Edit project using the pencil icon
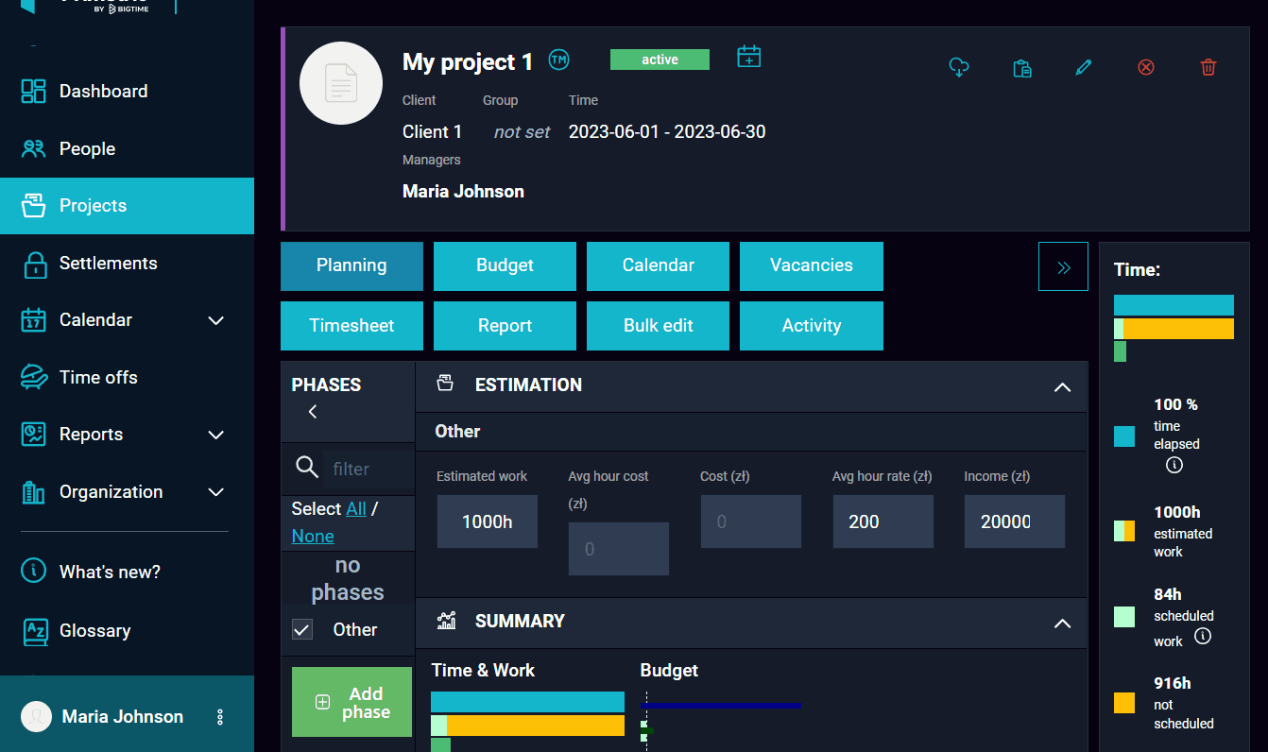The image size is (1268, 752). [1084, 67]
